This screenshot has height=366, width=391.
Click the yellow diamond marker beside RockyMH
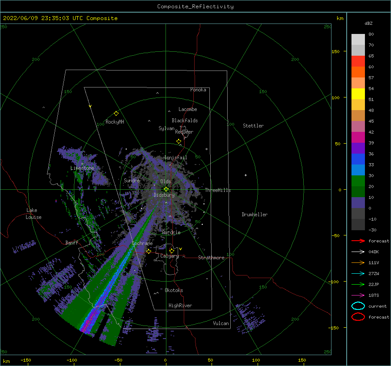point(116,114)
